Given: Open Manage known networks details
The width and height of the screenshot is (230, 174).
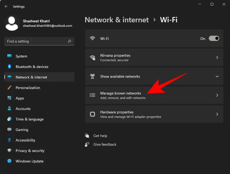Looking at the screenshot, I should pos(154,95).
